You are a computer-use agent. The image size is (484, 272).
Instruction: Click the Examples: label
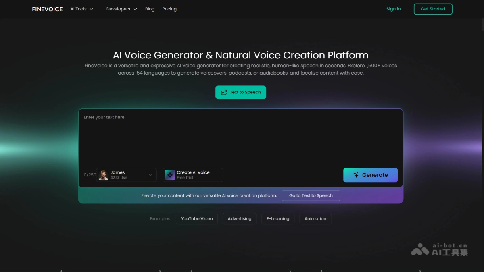click(x=161, y=219)
